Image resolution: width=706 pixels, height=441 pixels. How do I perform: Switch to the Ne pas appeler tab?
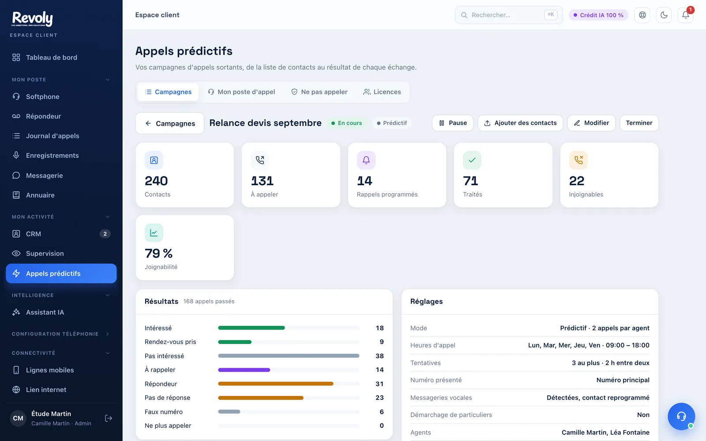tap(319, 92)
